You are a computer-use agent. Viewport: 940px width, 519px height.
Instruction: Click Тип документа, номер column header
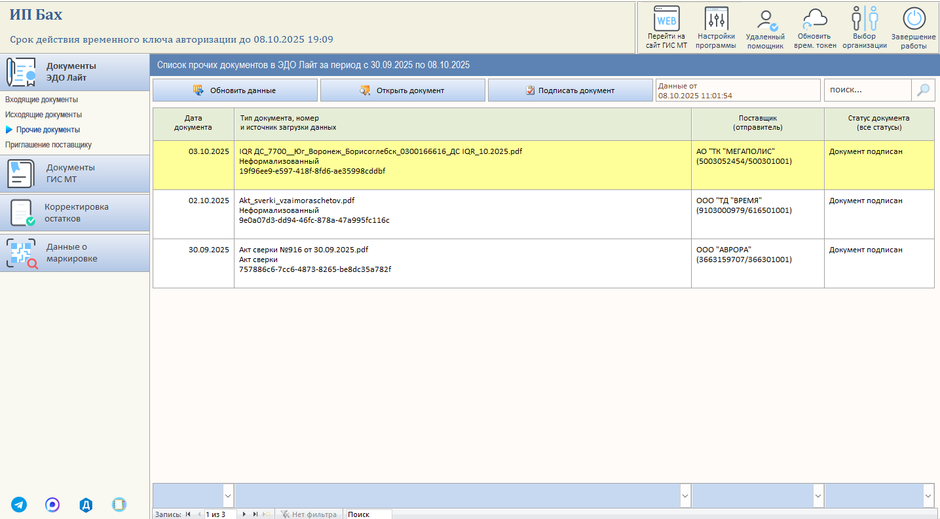[x=462, y=123]
